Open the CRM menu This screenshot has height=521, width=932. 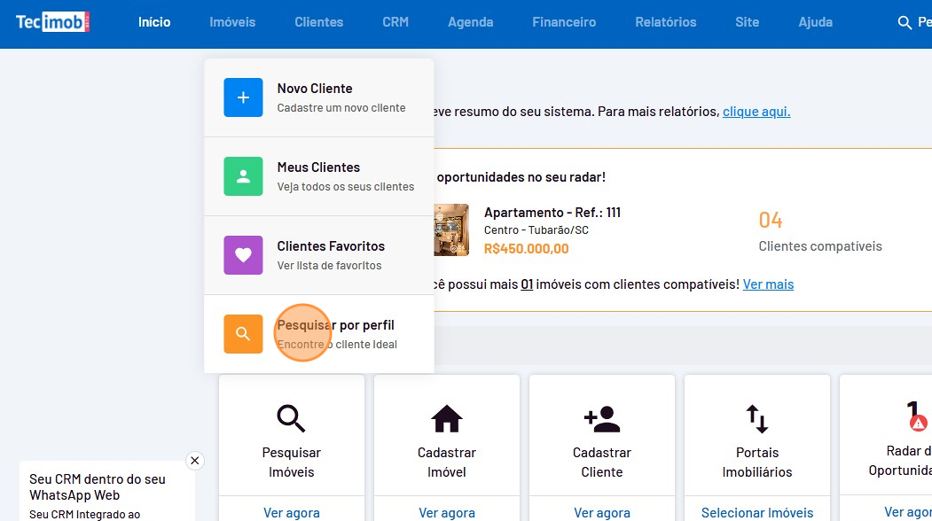tap(396, 22)
